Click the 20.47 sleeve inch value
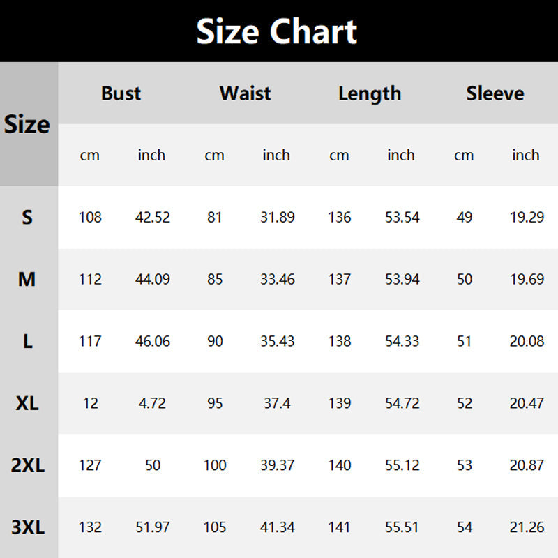 point(527,404)
